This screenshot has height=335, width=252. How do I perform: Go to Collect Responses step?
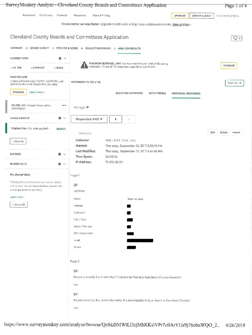[x=98, y=48]
